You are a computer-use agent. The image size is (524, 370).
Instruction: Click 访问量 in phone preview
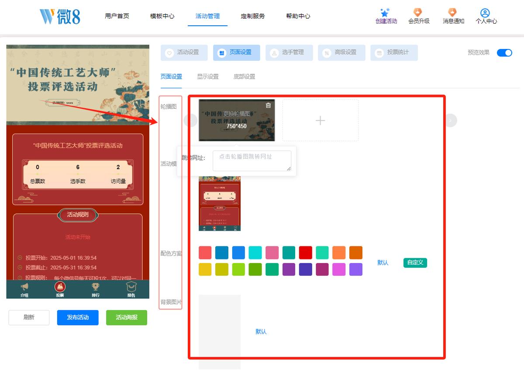[x=118, y=181]
